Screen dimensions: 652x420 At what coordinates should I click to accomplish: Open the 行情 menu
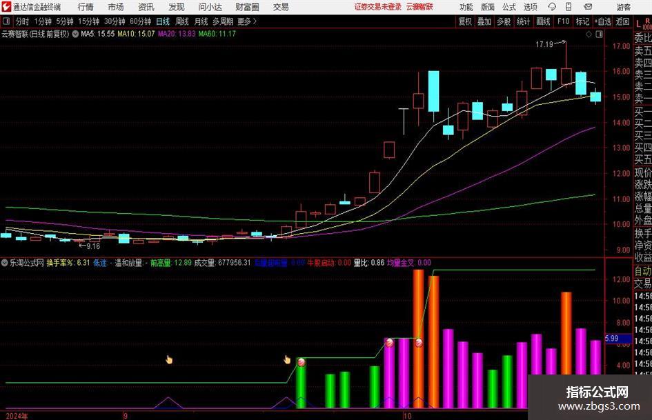pos(86,7)
